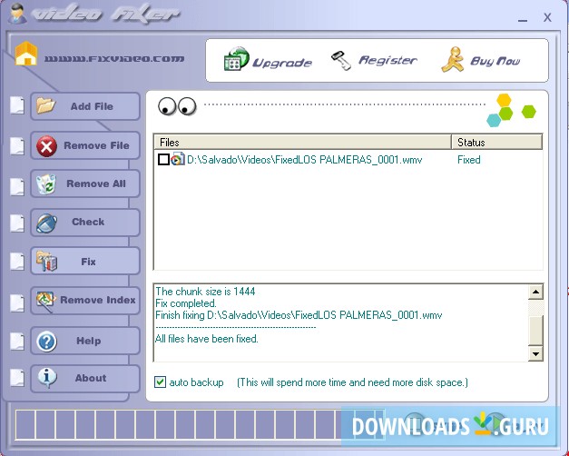Click the page icon left of Remove Index

pos(17,303)
